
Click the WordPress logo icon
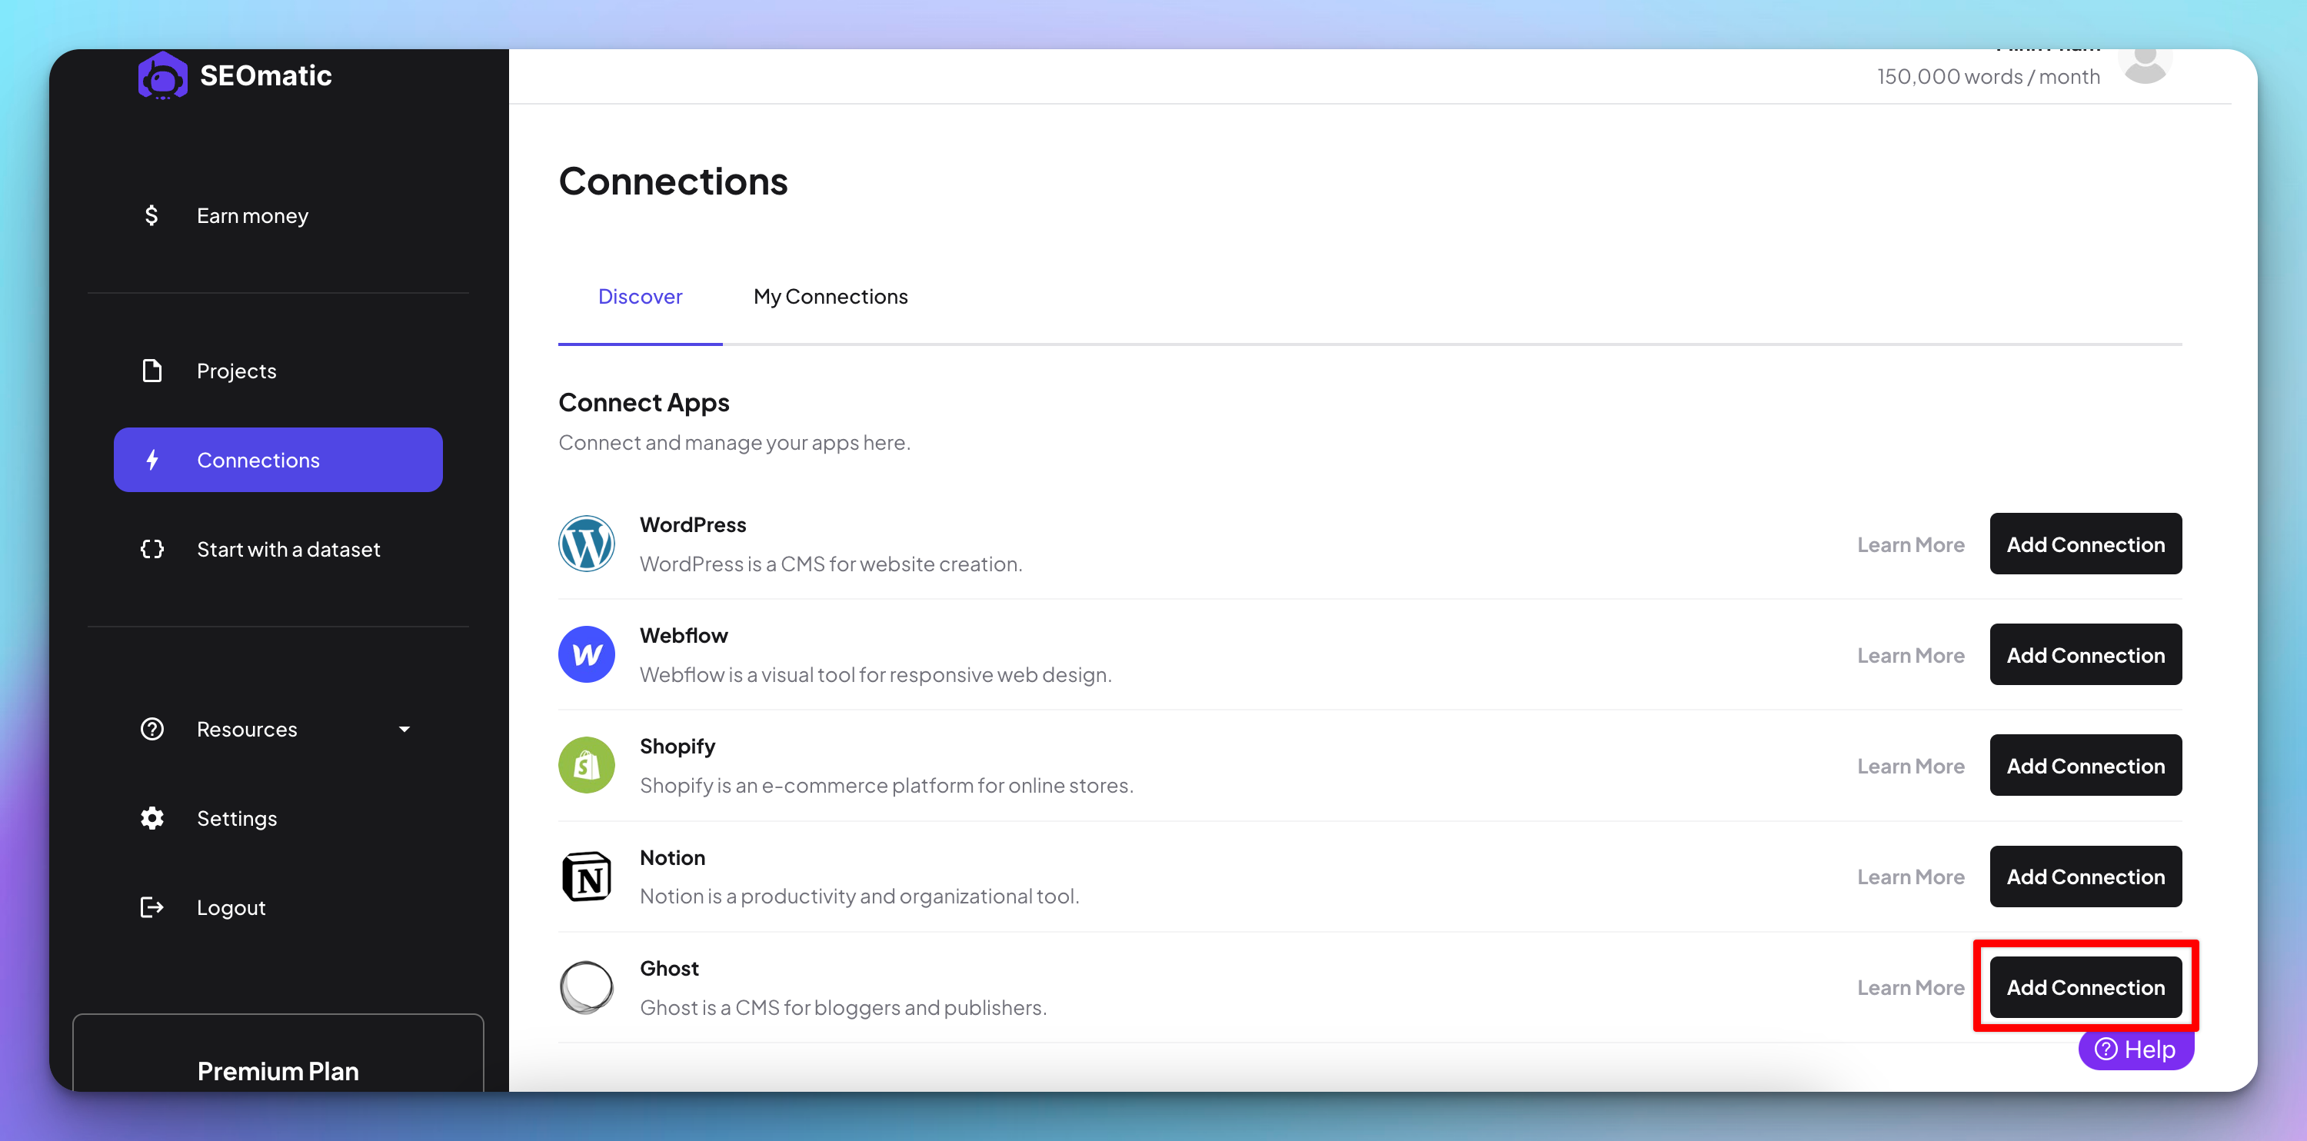coord(587,544)
